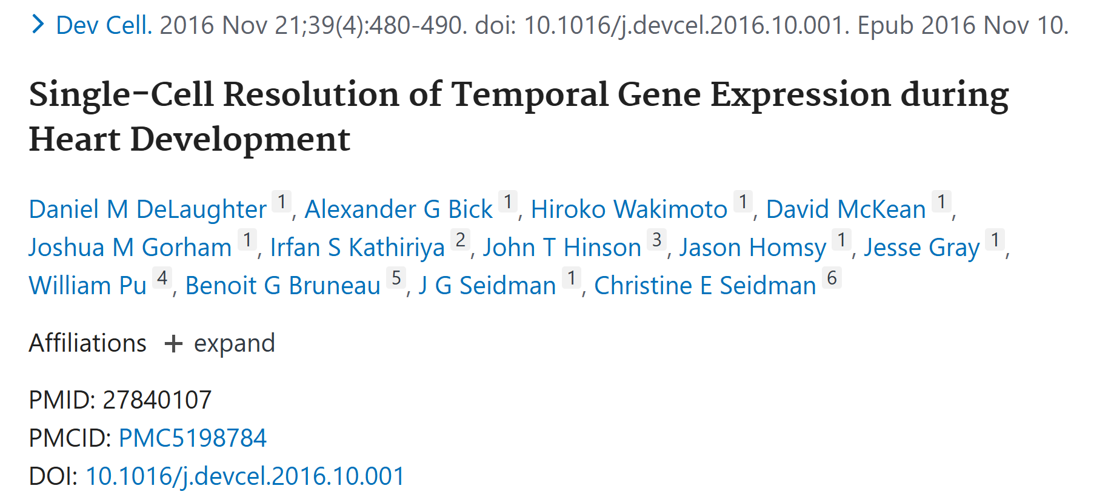This screenshot has width=1108, height=500.
Task: Click author Jesse Gray
Action: [921, 248]
